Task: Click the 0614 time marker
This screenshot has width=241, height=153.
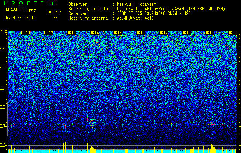Action: 94,33
